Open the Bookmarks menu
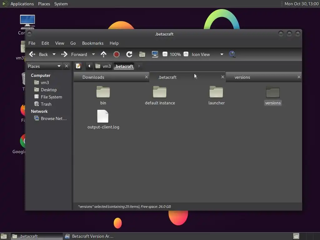320x240 pixels. (x=92, y=43)
